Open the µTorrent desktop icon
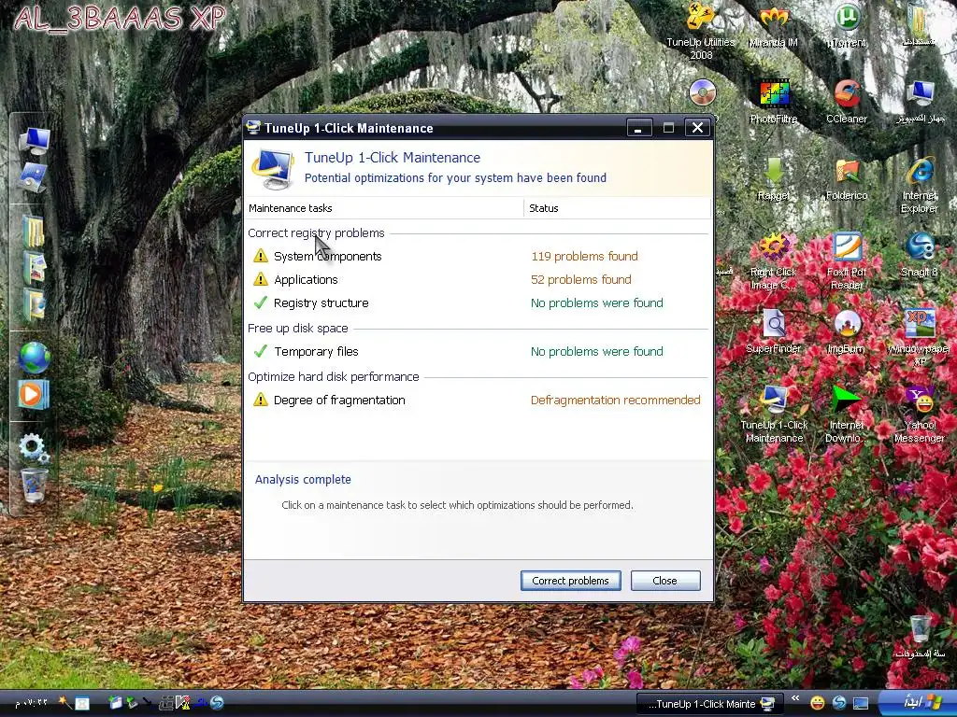 click(847, 26)
